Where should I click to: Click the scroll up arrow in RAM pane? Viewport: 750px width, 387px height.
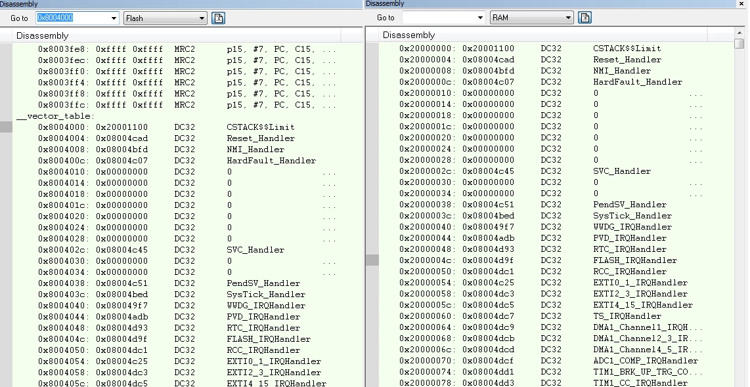pyautogui.click(x=739, y=33)
